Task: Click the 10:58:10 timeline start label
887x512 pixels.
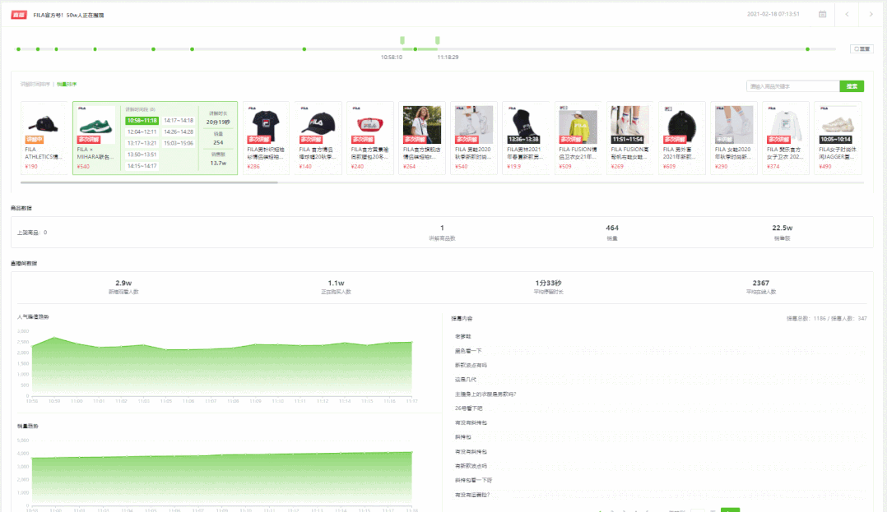Action: 392,57
